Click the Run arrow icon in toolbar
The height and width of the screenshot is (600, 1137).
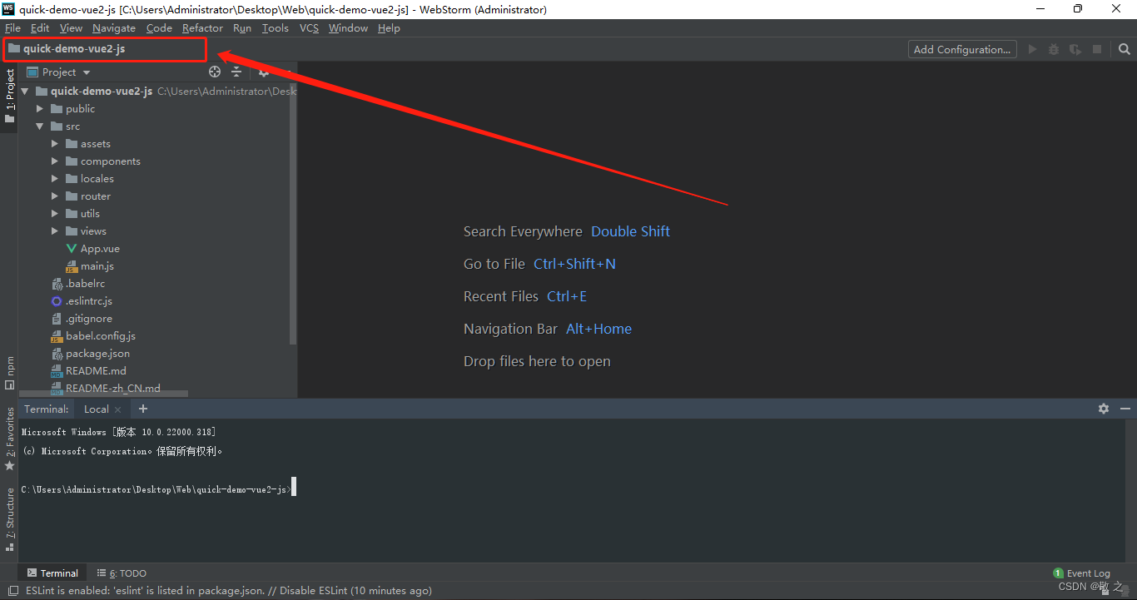[x=1032, y=49]
